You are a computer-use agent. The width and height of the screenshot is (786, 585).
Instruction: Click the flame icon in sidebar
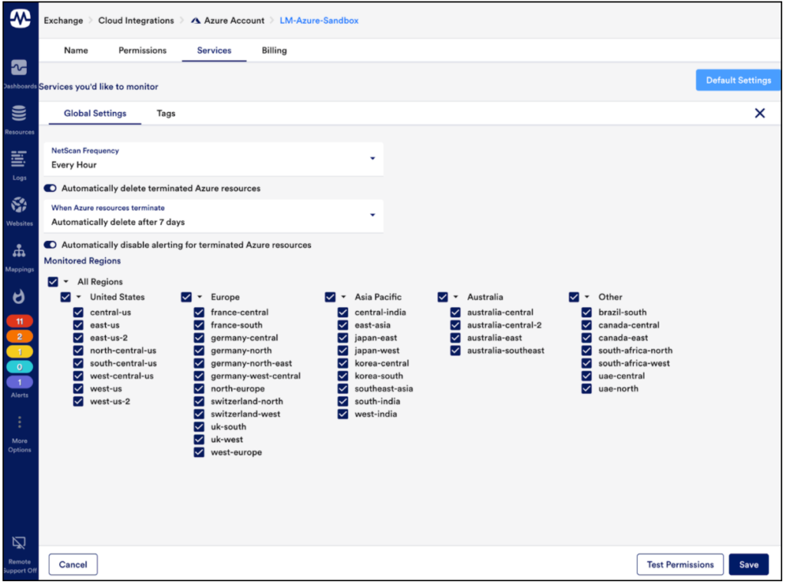pyautogui.click(x=19, y=297)
